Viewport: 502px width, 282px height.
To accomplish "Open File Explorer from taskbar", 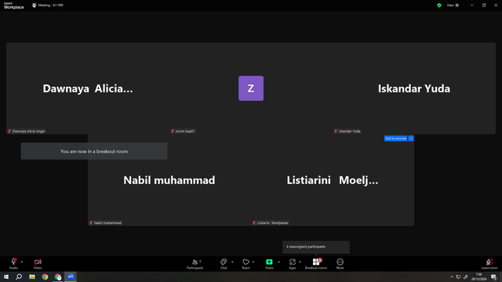I will point(32,277).
